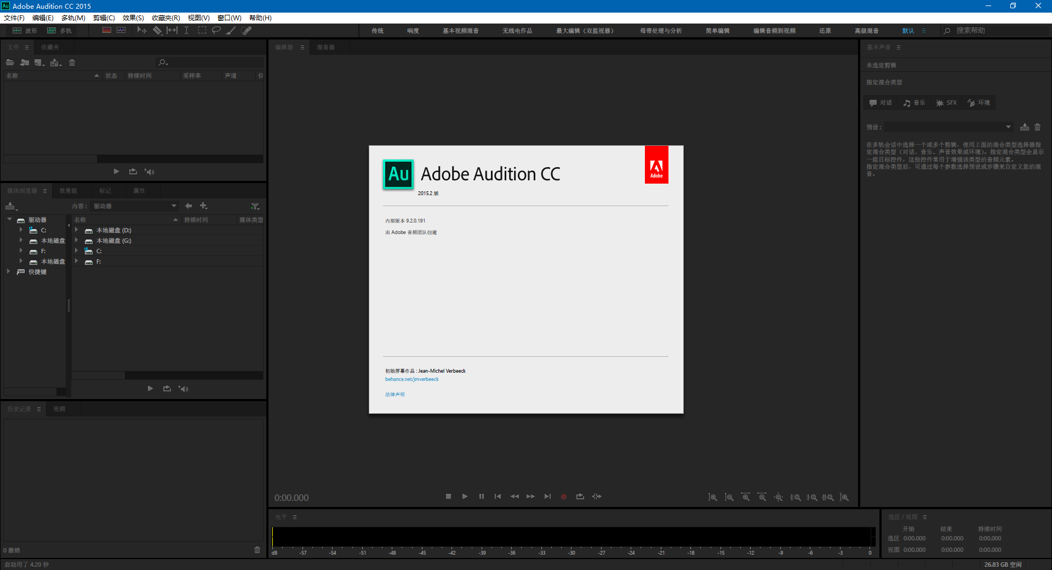1052x570 pixels.
Task: Toggle loop playback in Media Browser preview
Action: pyautogui.click(x=167, y=389)
